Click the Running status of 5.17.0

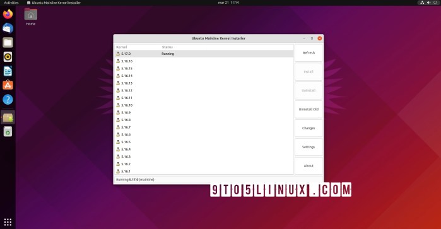tap(168, 54)
